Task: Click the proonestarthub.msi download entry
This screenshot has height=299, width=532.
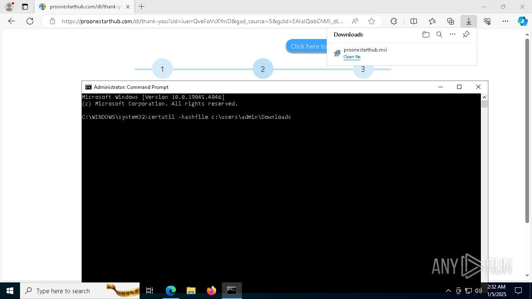Action: coord(401,53)
